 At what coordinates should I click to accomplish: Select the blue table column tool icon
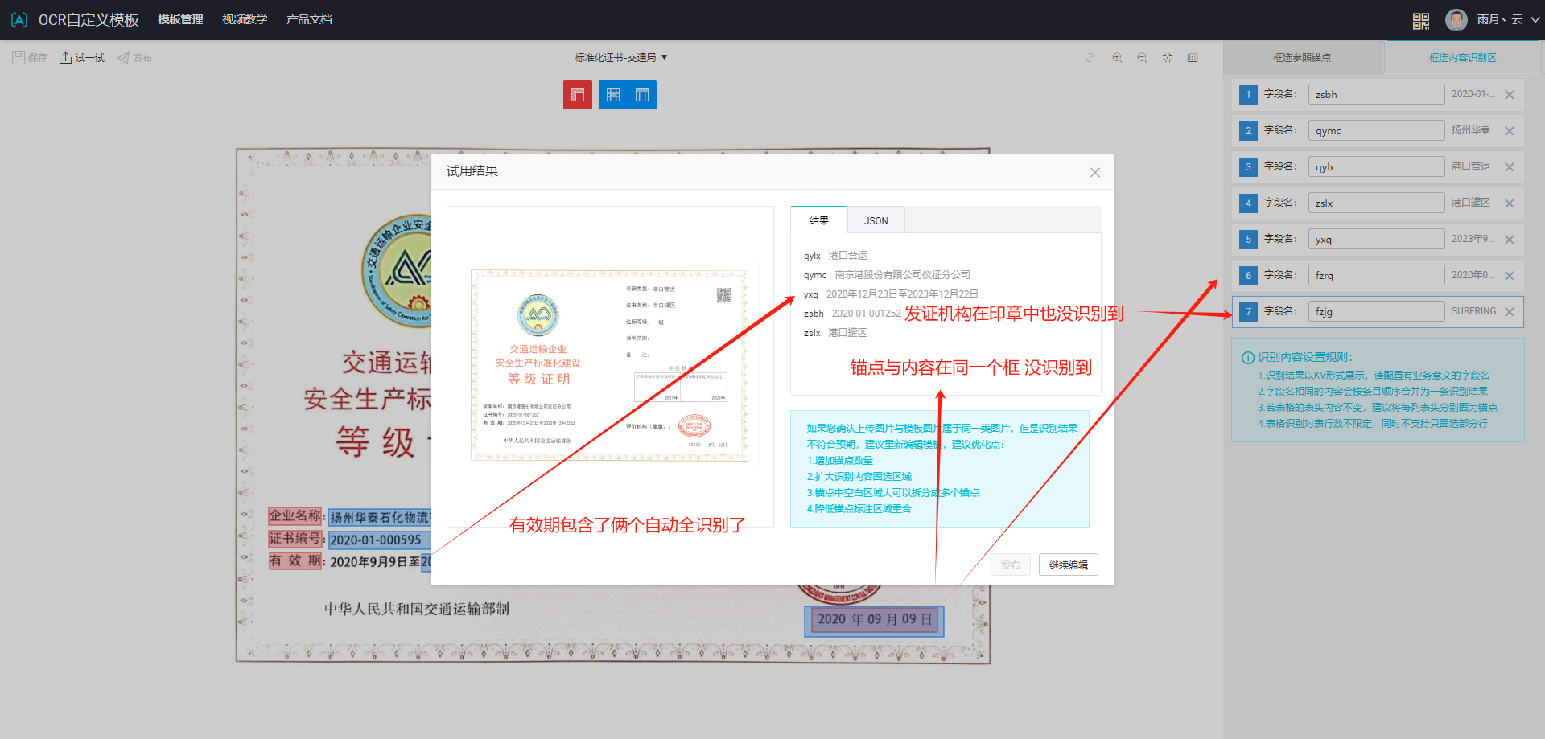[x=642, y=95]
